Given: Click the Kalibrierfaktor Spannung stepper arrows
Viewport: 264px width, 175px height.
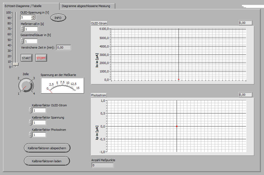Looking at the screenshot, I should click(30, 122).
